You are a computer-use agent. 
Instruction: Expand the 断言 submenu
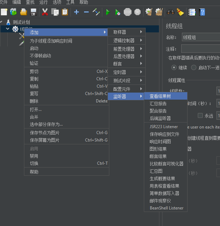127,64
